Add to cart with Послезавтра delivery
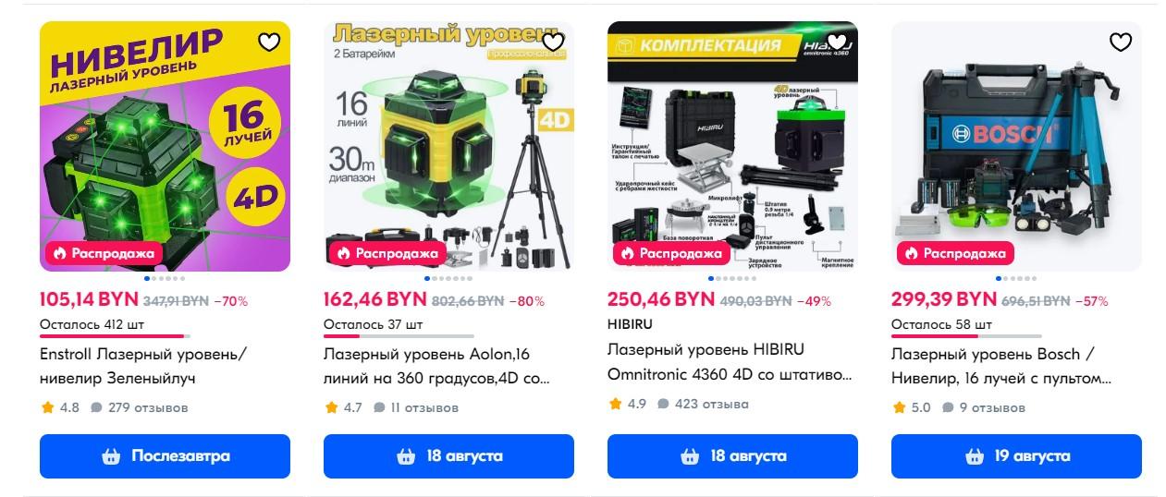This screenshot has width=1166, height=497. 165,456
